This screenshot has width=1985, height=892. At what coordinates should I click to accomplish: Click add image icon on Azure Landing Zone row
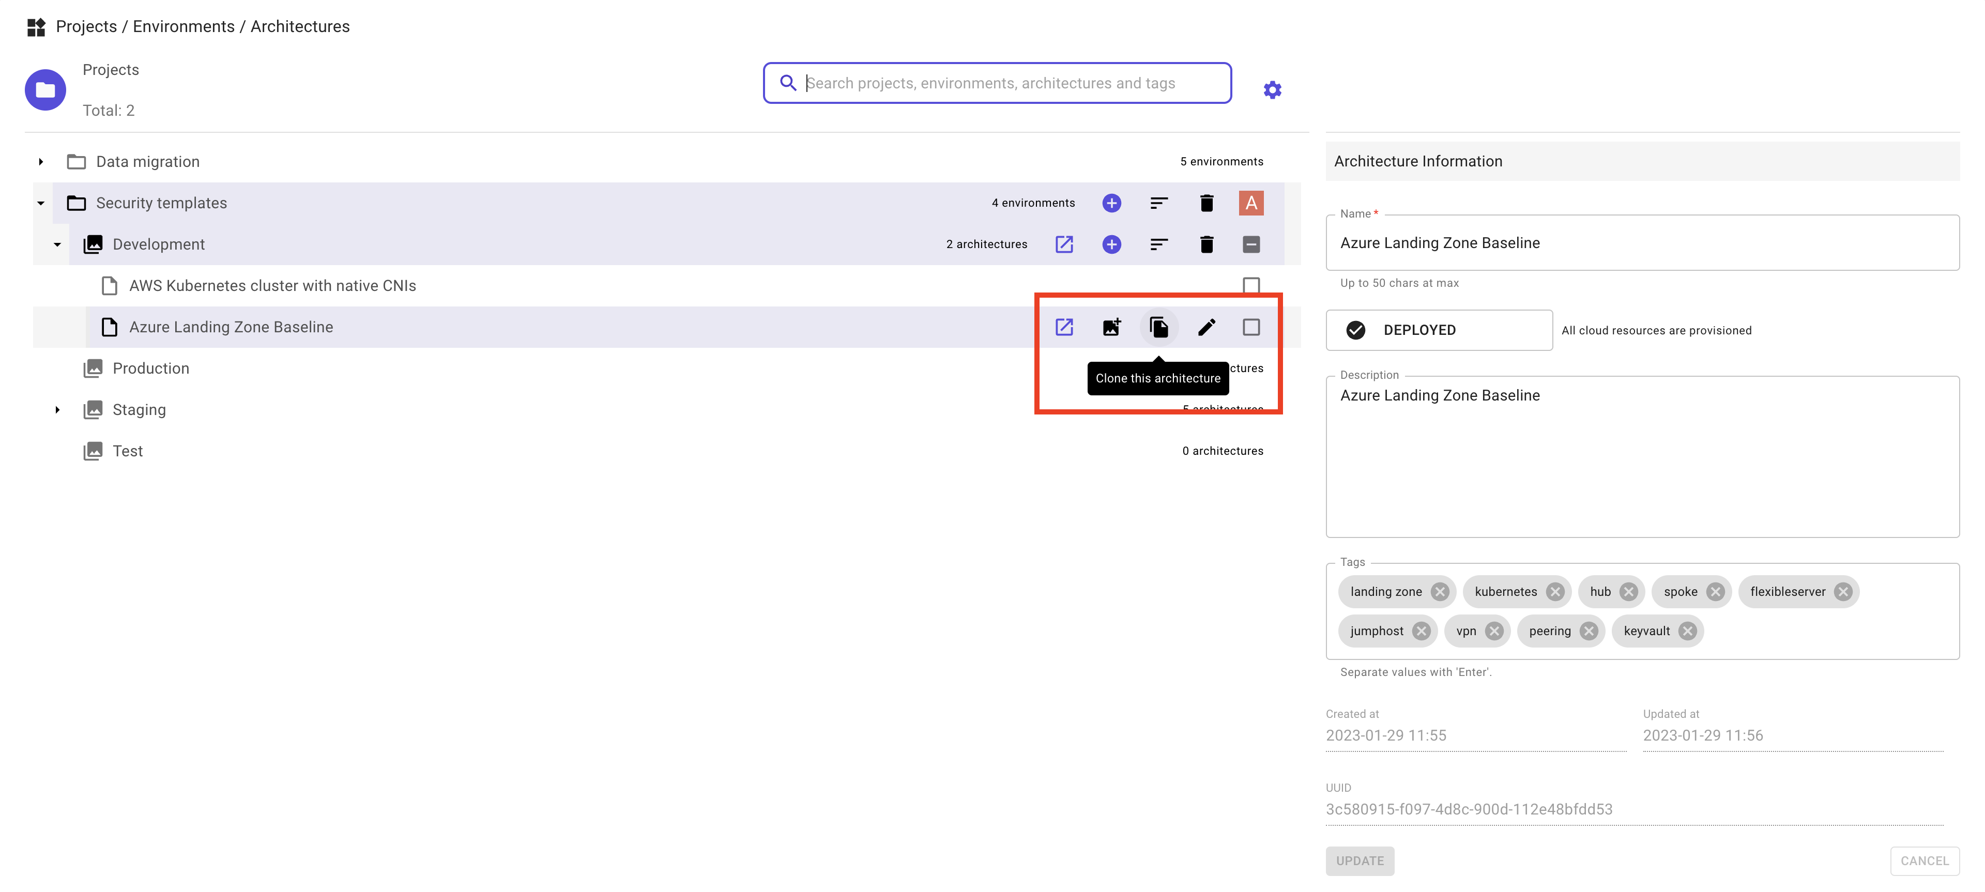click(x=1111, y=327)
